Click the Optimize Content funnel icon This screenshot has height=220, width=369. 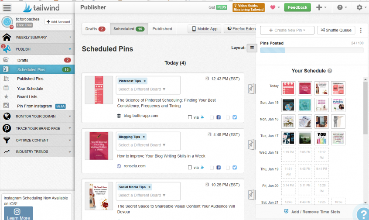(7, 140)
